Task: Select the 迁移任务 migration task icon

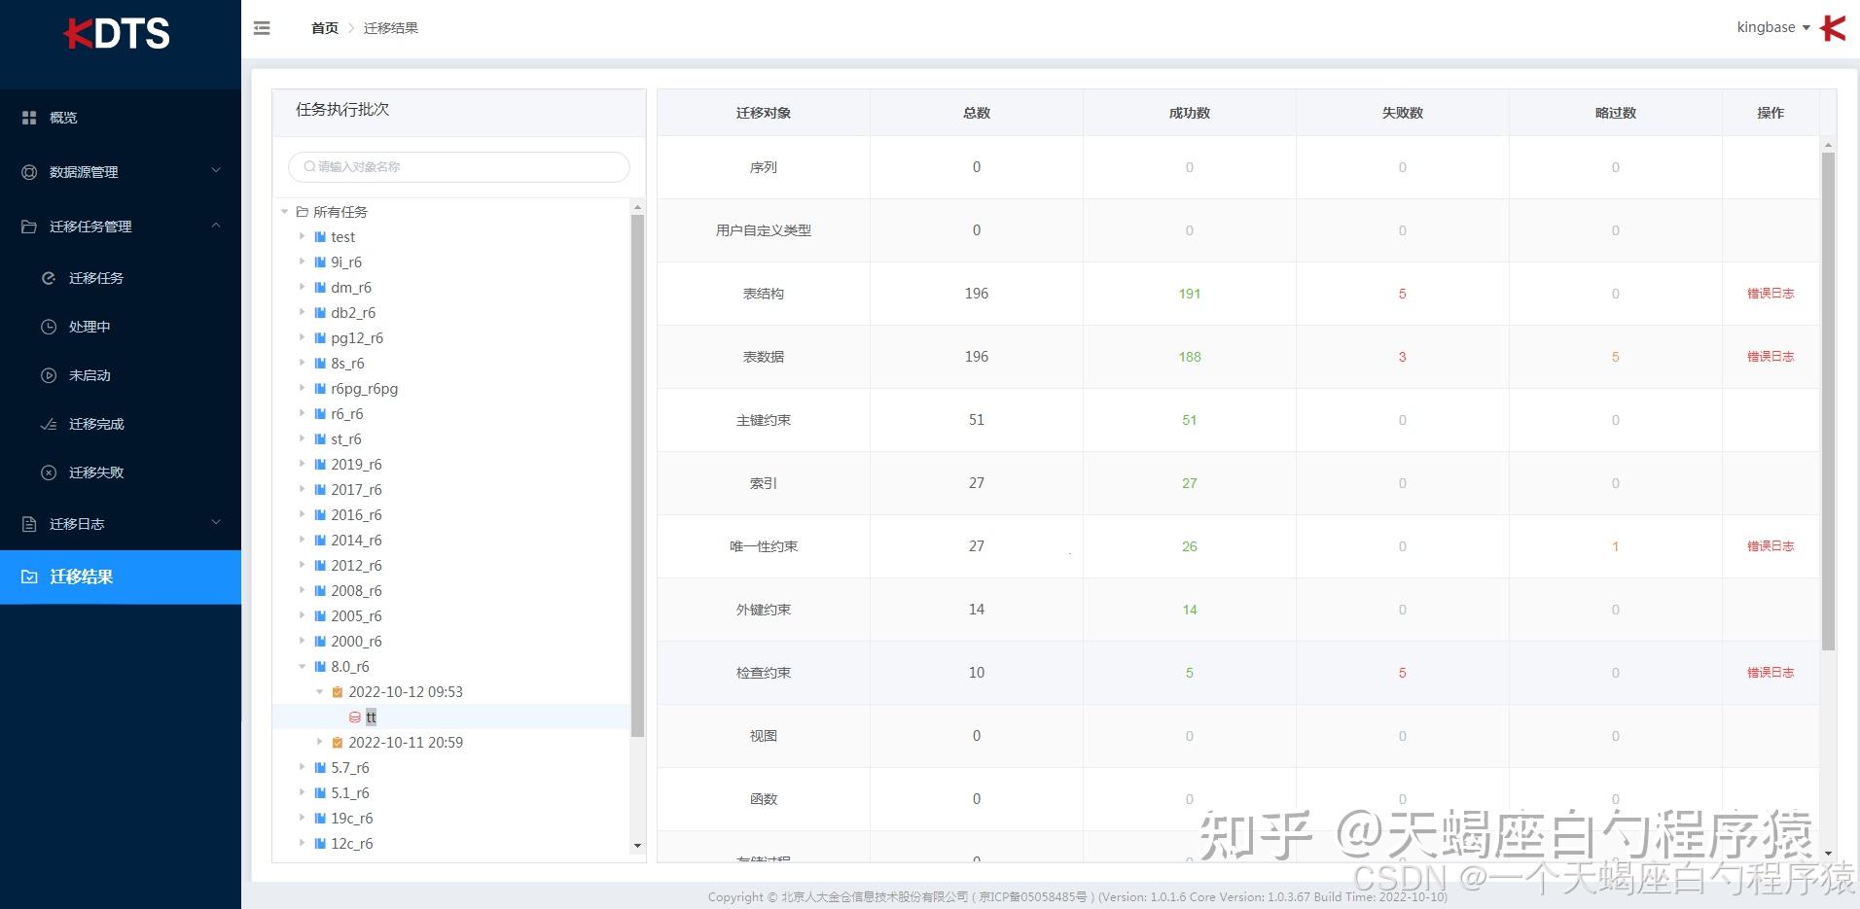Action: coord(51,278)
